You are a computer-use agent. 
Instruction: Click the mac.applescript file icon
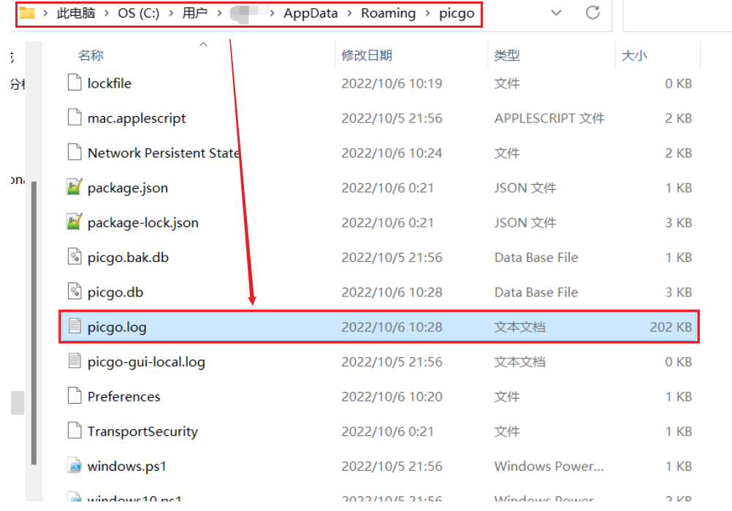tap(75, 118)
